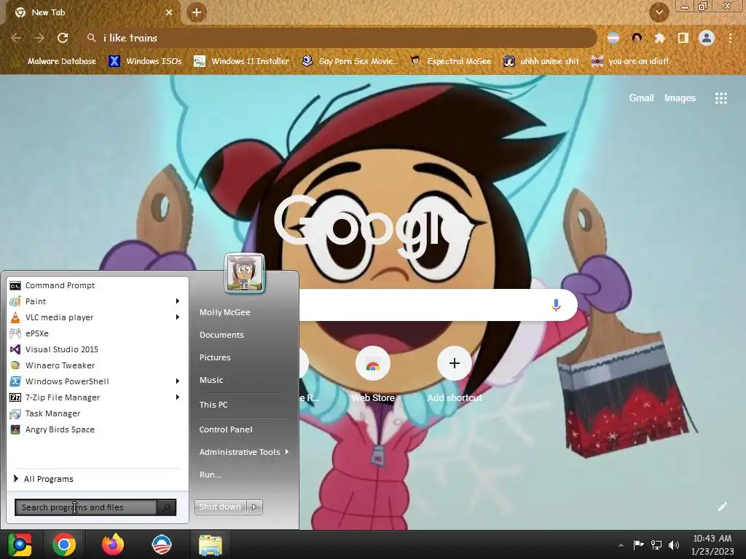Image resolution: width=746 pixels, height=559 pixels.
Task: Open Google apps grid
Action: tap(721, 98)
